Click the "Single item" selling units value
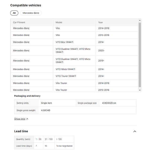 (47, 103)
